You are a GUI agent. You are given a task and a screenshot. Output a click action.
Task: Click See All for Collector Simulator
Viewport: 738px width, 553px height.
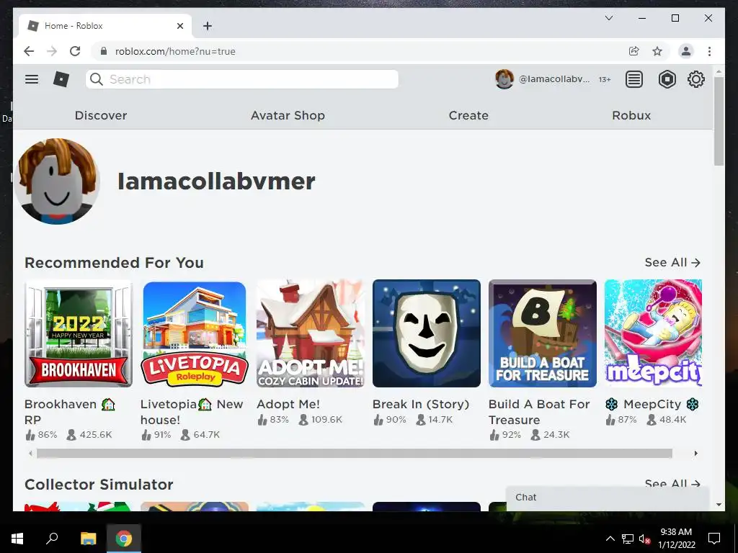(672, 483)
